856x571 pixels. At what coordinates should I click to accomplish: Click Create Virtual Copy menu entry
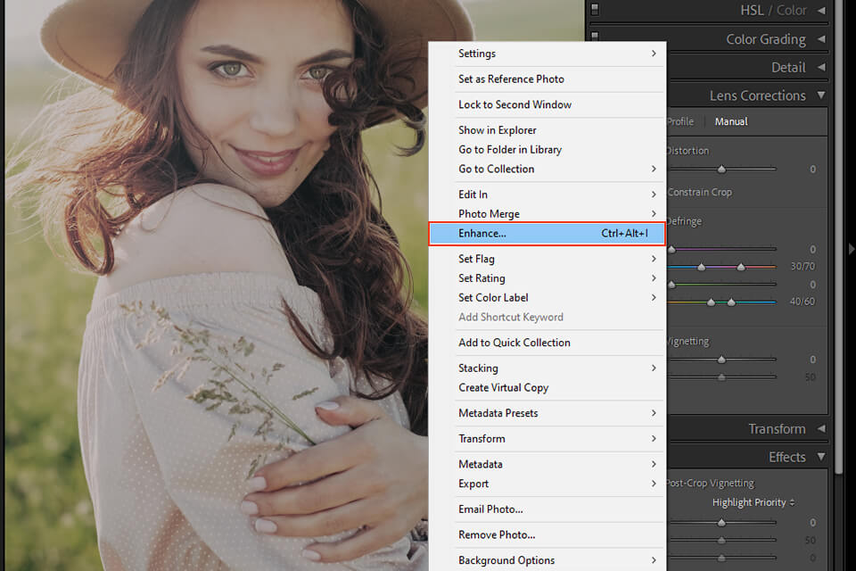point(503,388)
